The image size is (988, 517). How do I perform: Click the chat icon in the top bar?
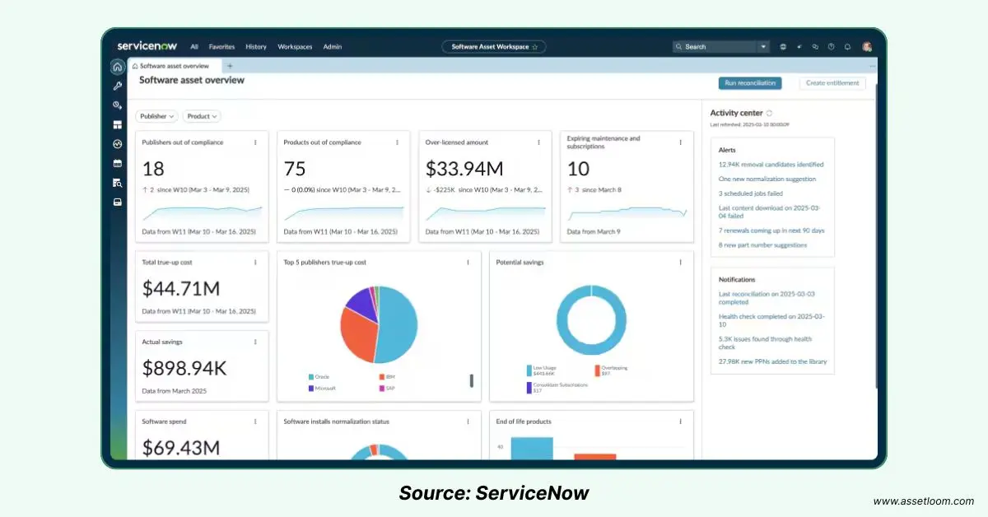pos(815,47)
